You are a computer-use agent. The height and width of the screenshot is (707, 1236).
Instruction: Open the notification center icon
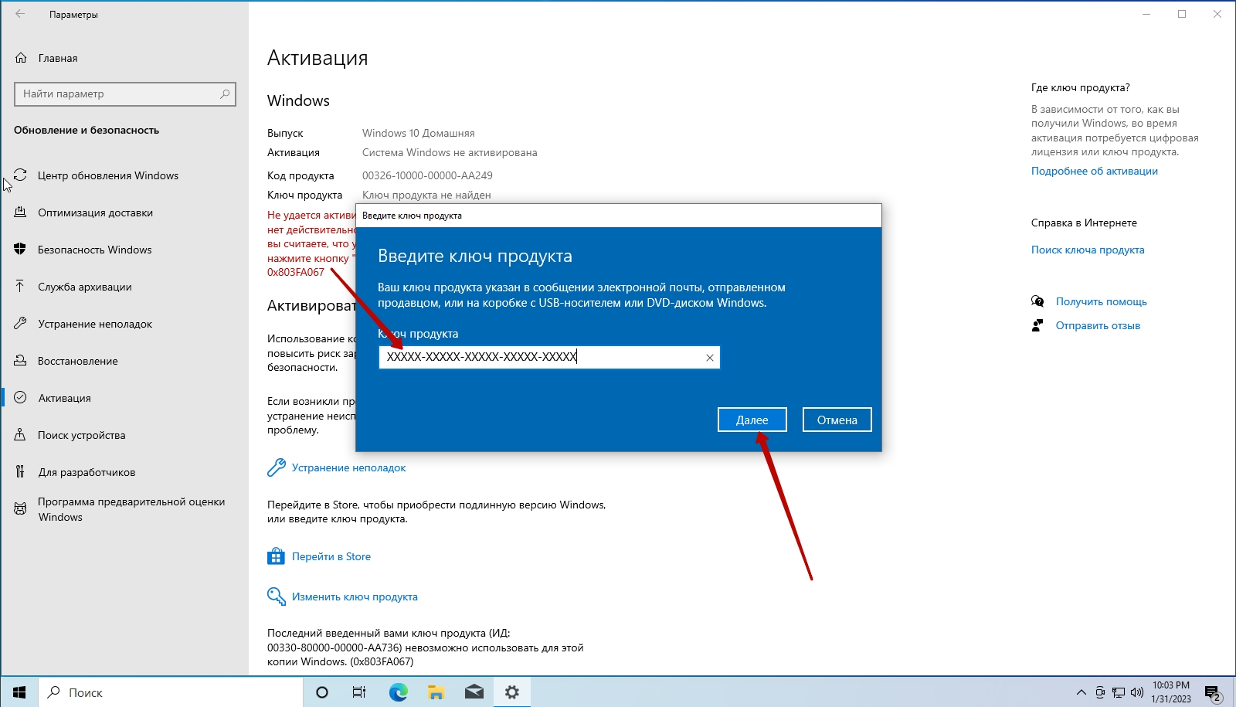pyautogui.click(x=1212, y=693)
